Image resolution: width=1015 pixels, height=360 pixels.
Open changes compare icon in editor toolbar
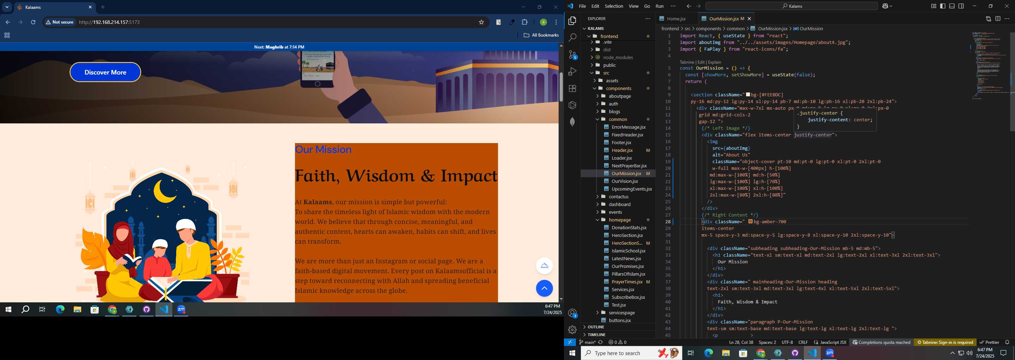pyautogui.click(x=988, y=19)
